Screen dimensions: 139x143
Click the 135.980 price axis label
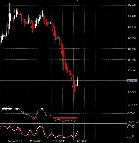[x=132, y=49]
